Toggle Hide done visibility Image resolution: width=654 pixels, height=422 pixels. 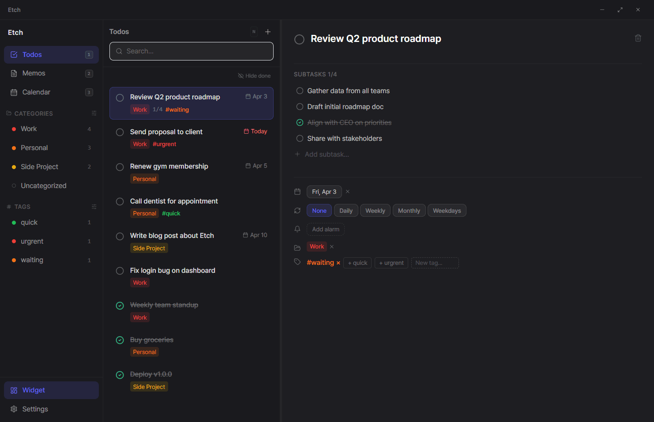point(254,76)
